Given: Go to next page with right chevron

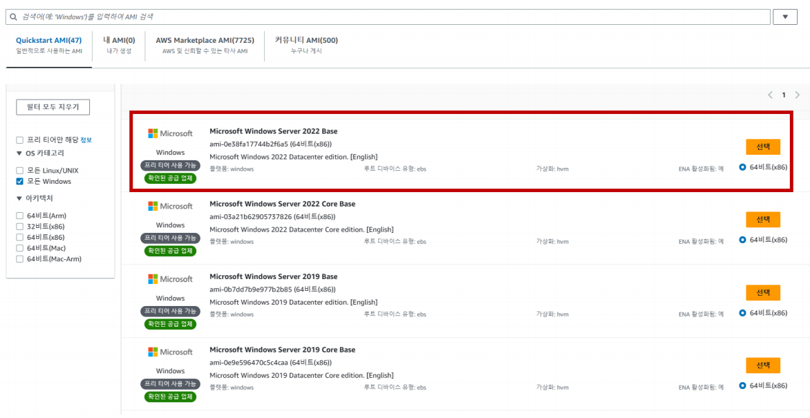Looking at the screenshot, I should tap(797, 95).
